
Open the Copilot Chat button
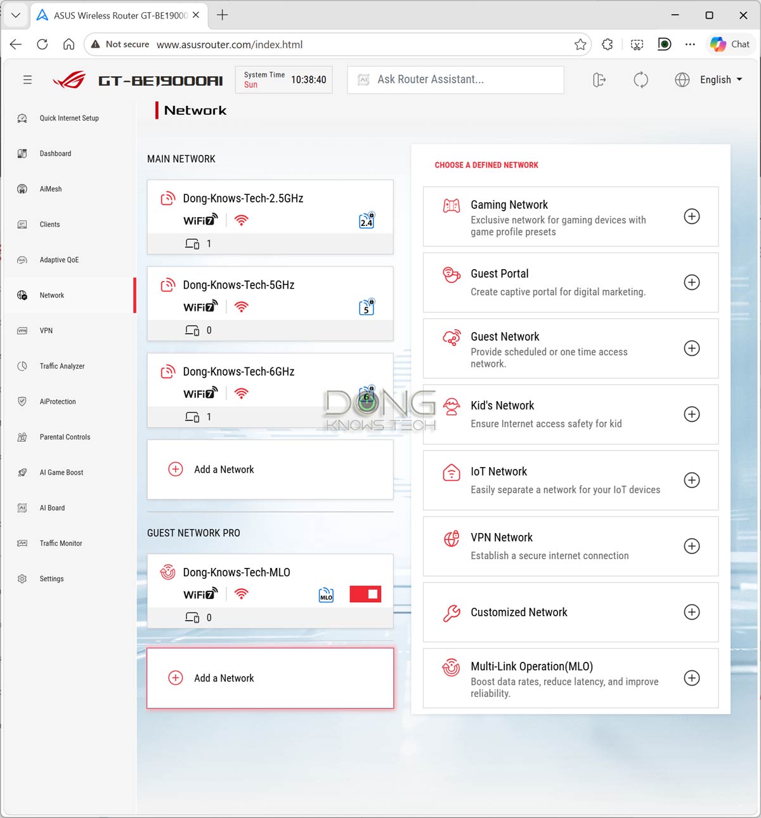[x=731, y=44]
